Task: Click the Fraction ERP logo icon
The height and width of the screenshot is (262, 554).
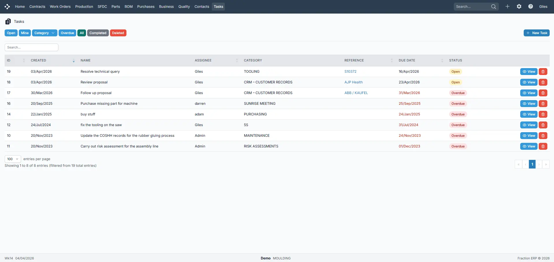Action: pyautogui.click(x=7, y=7)
